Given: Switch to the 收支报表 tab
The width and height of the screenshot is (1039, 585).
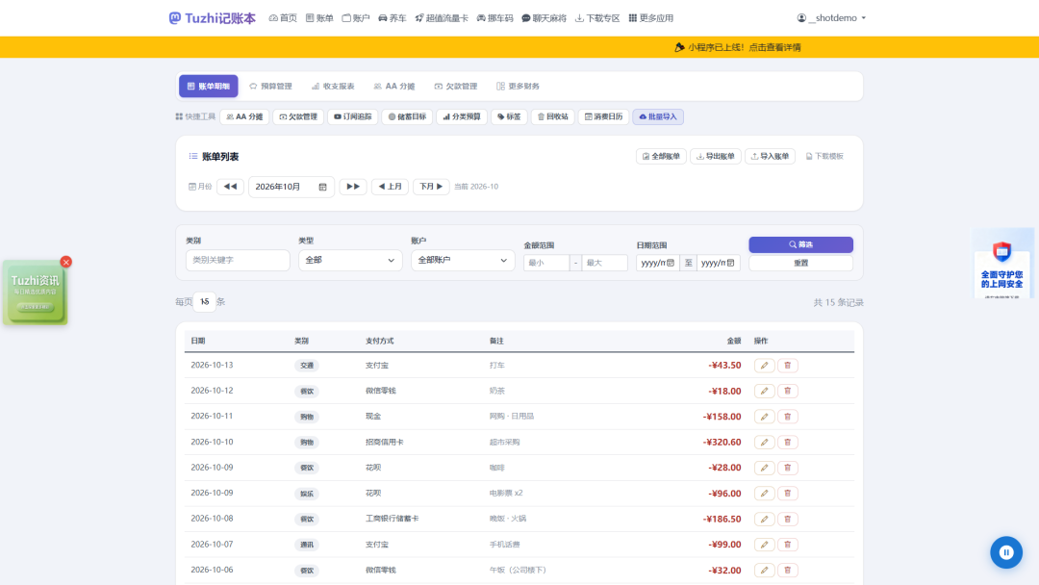Looking at the screenshot, I should tap(333, 87).
